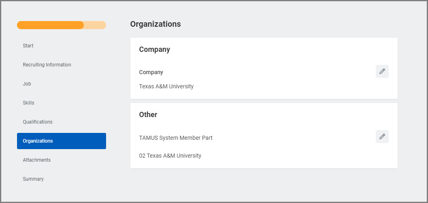Click the unfilled end of progress bar
This screenshot has height=203, width=428.
point(96,25)
